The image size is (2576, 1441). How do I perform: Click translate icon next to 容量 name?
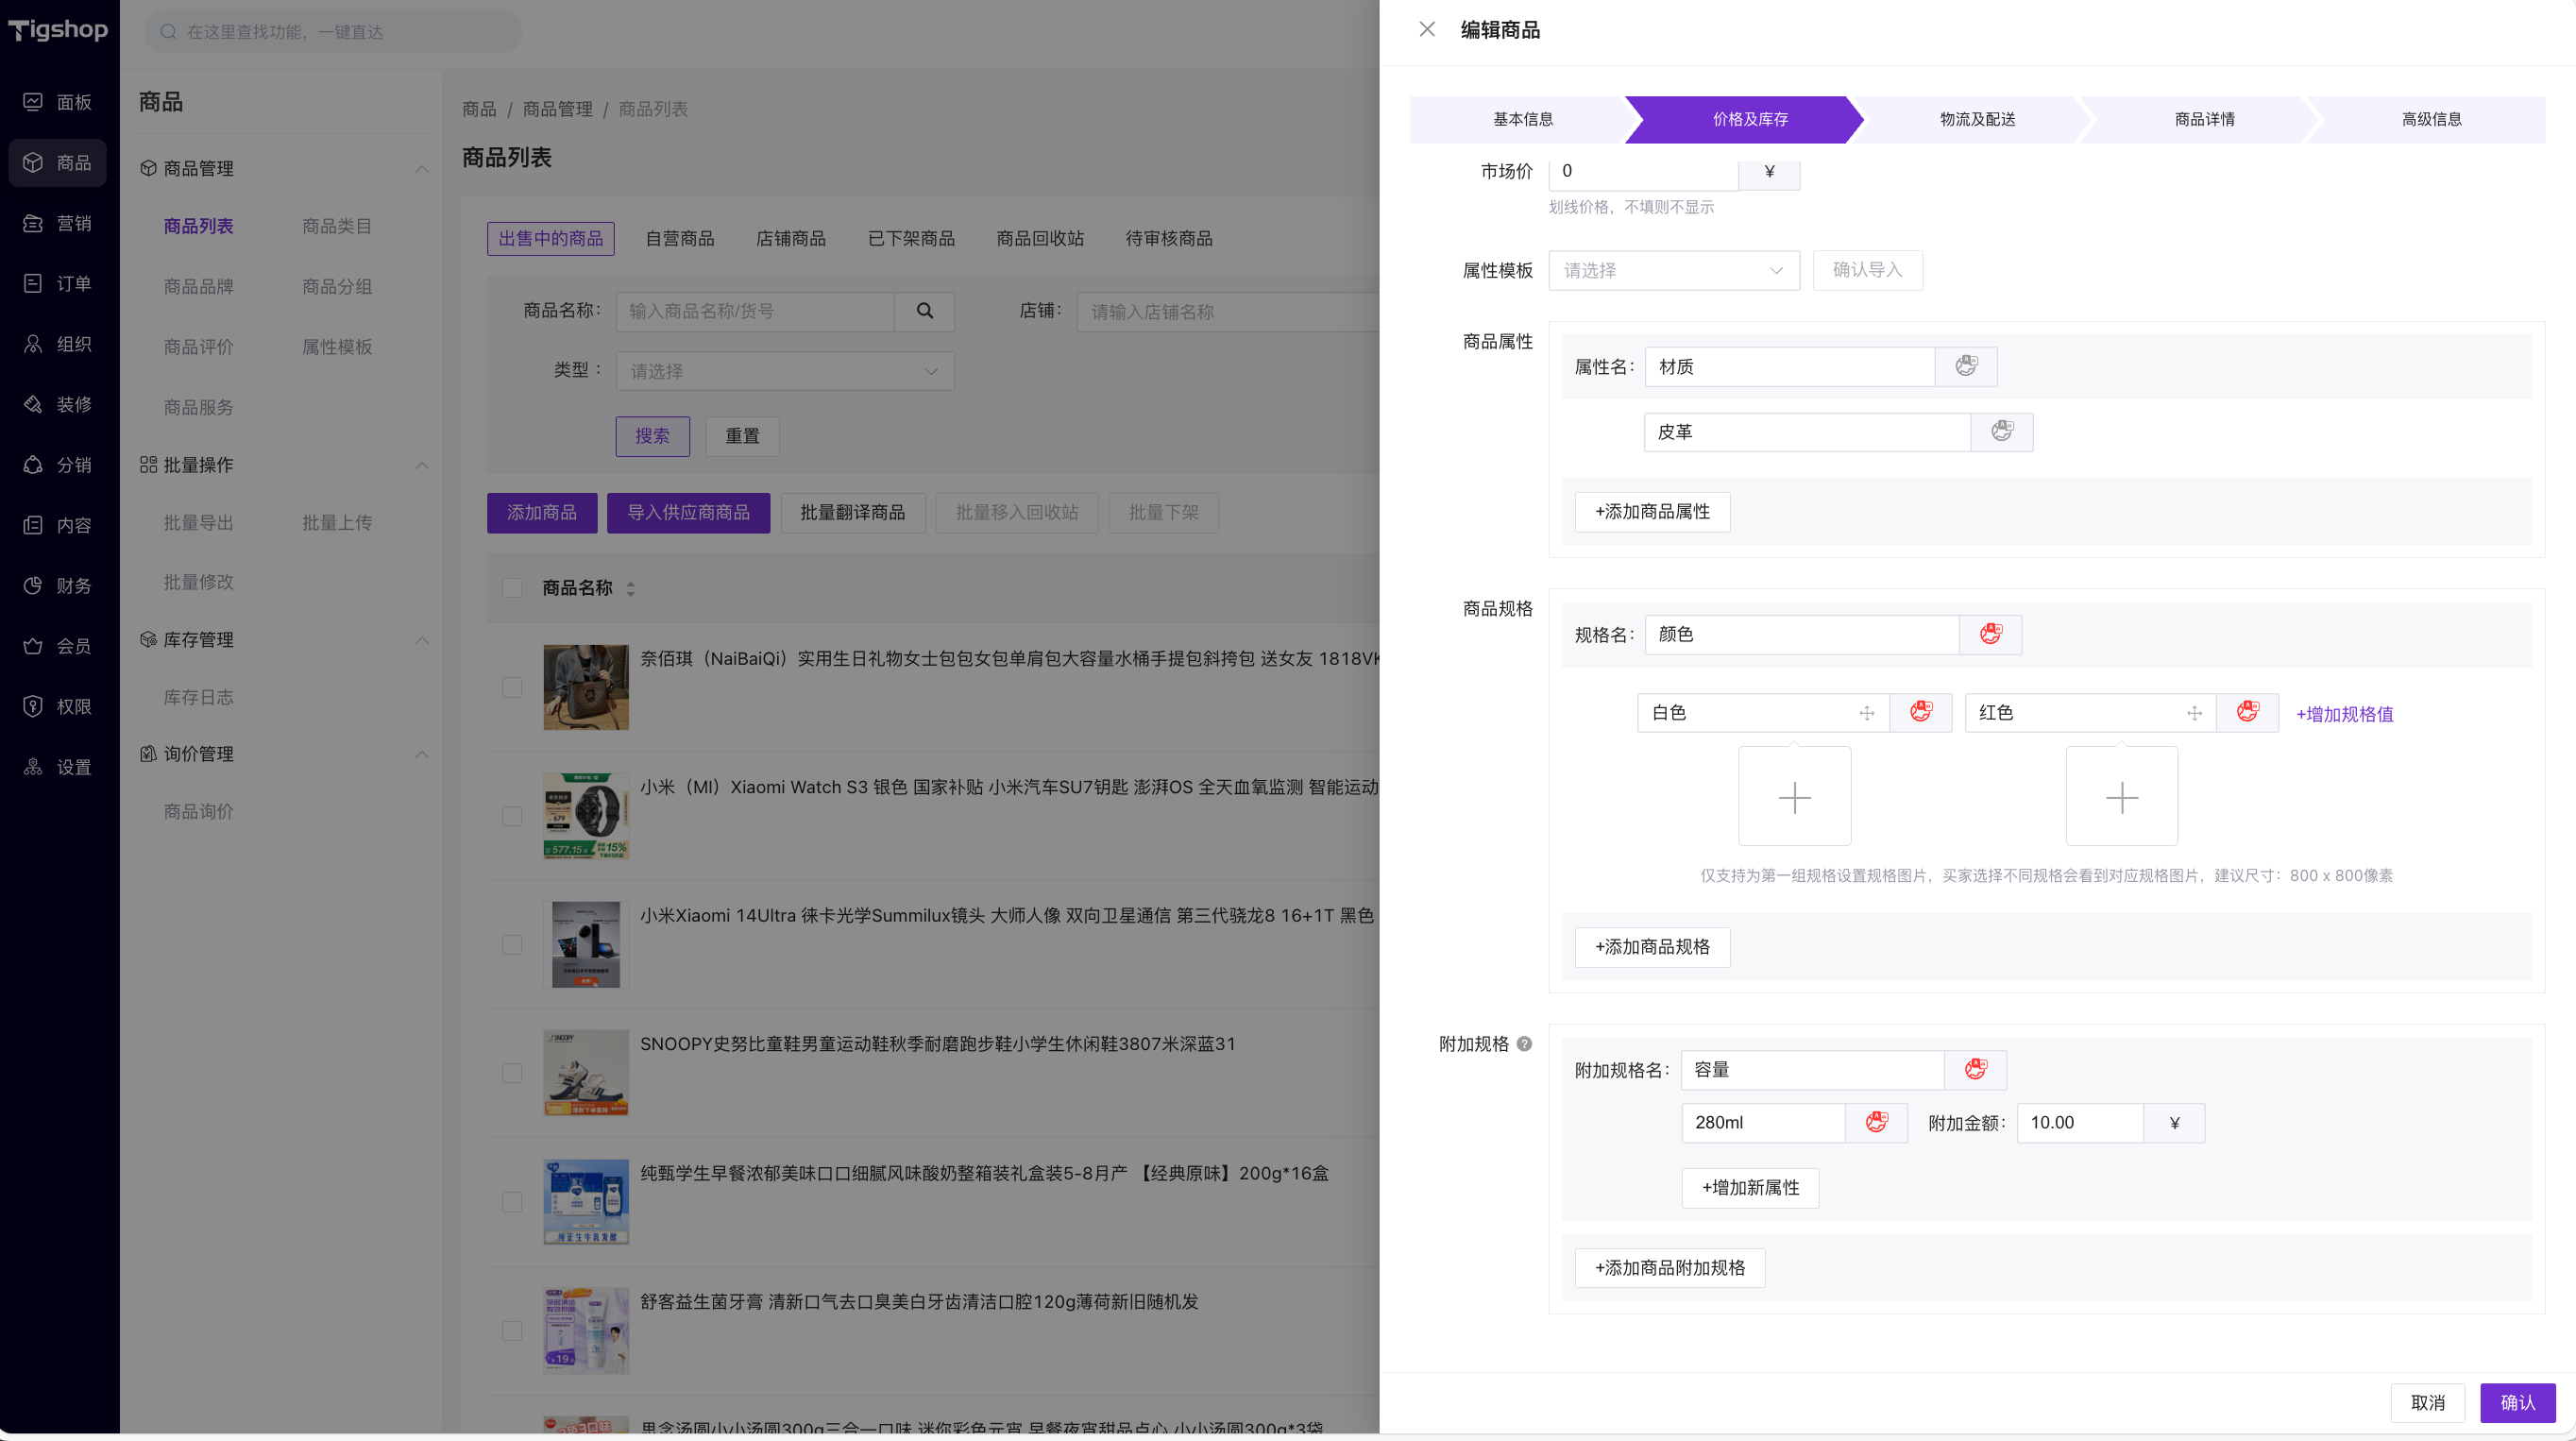(1975, 1069)
